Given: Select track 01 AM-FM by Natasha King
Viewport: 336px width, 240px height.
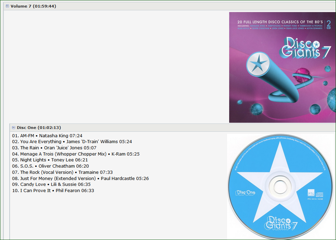Looking at the screenshot, I should [47, 136].
